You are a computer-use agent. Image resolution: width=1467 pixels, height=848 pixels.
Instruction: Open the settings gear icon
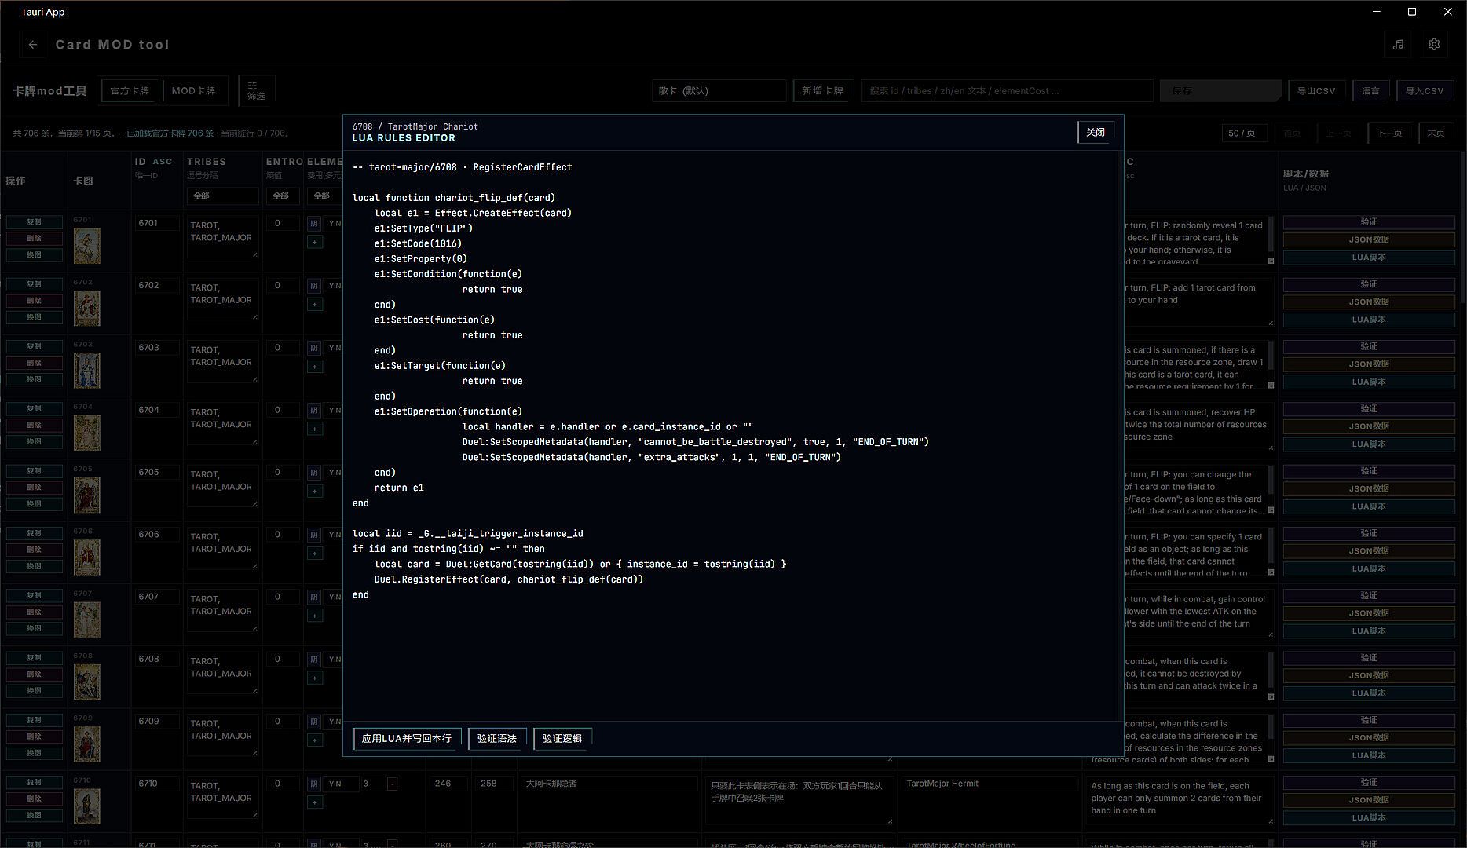(1434, 45)
